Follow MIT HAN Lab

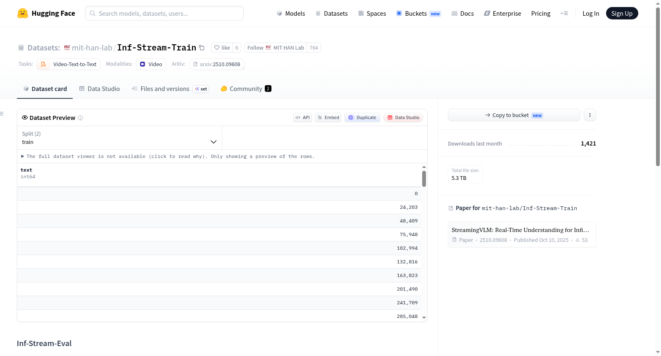(x=276, y=48)
